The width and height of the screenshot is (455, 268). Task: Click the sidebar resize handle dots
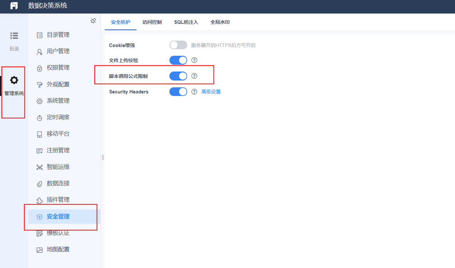[x=103, y=157]
